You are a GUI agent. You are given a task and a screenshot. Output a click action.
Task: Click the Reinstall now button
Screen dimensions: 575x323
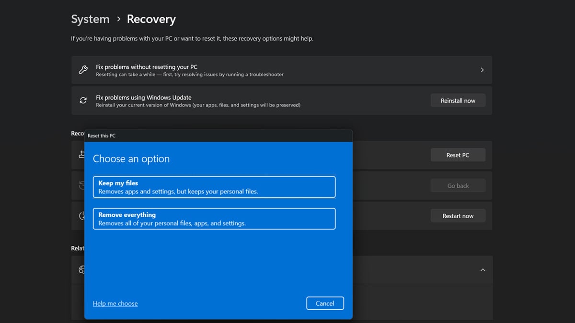pyautogui.click(x=458, y=100)
